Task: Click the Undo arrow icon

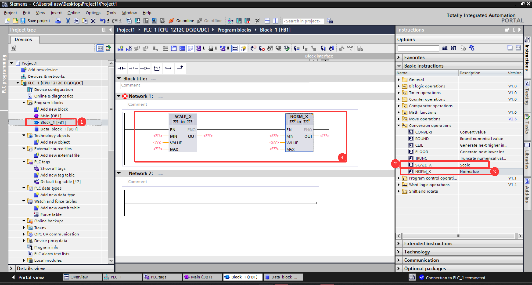Action: point(103,21)
